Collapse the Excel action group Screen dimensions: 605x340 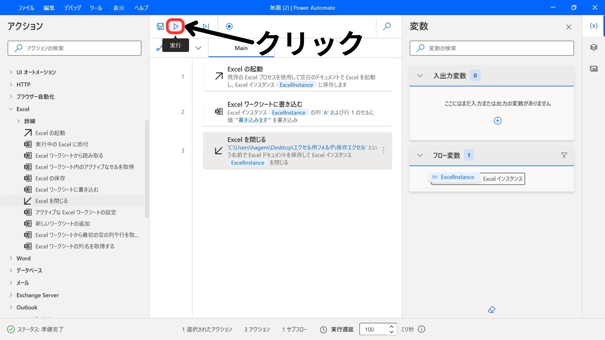click(x=11, y=109)
